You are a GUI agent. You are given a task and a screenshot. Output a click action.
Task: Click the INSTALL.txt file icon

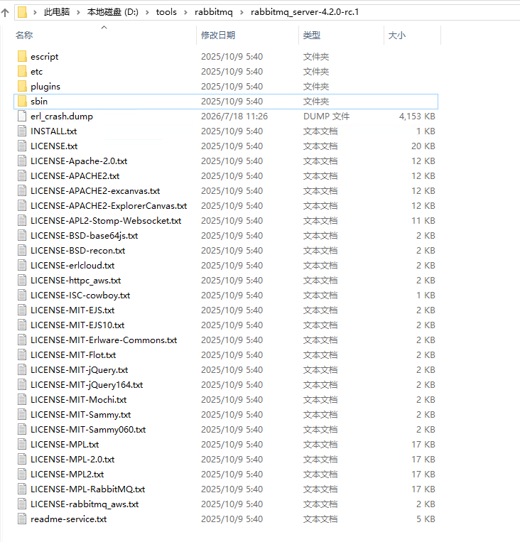pos(22,131)
